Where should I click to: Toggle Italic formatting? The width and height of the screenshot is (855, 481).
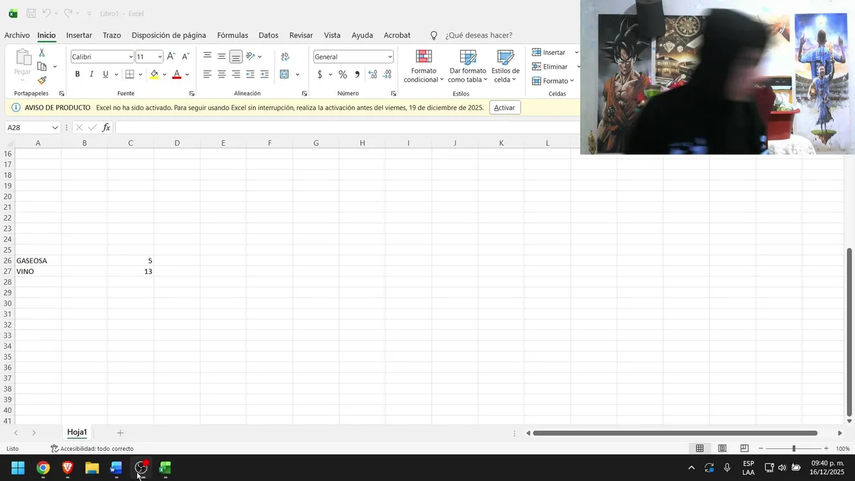(x=92, y=74)
